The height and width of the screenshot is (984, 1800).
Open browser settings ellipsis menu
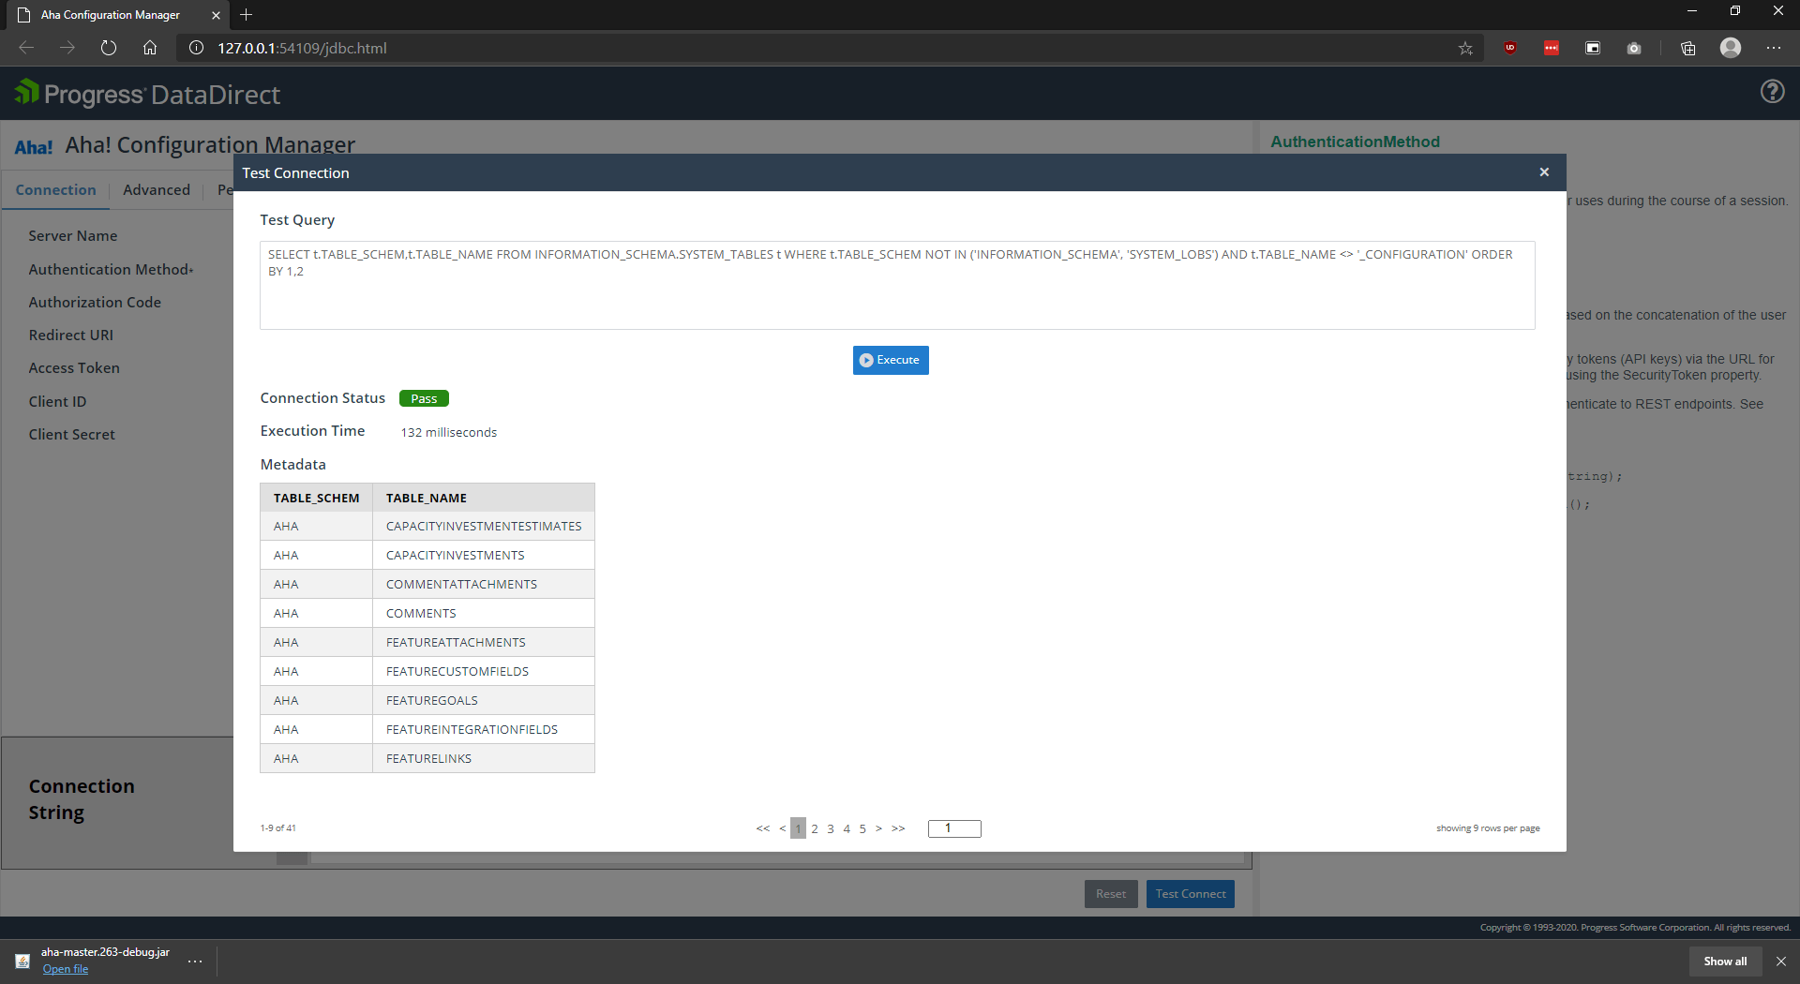click(1773, 48)
